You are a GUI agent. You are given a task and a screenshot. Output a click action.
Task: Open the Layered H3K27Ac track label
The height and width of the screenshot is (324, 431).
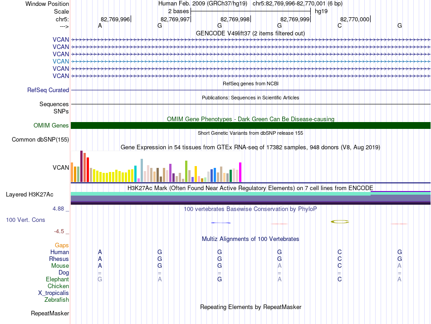click(x=29, y=195)
